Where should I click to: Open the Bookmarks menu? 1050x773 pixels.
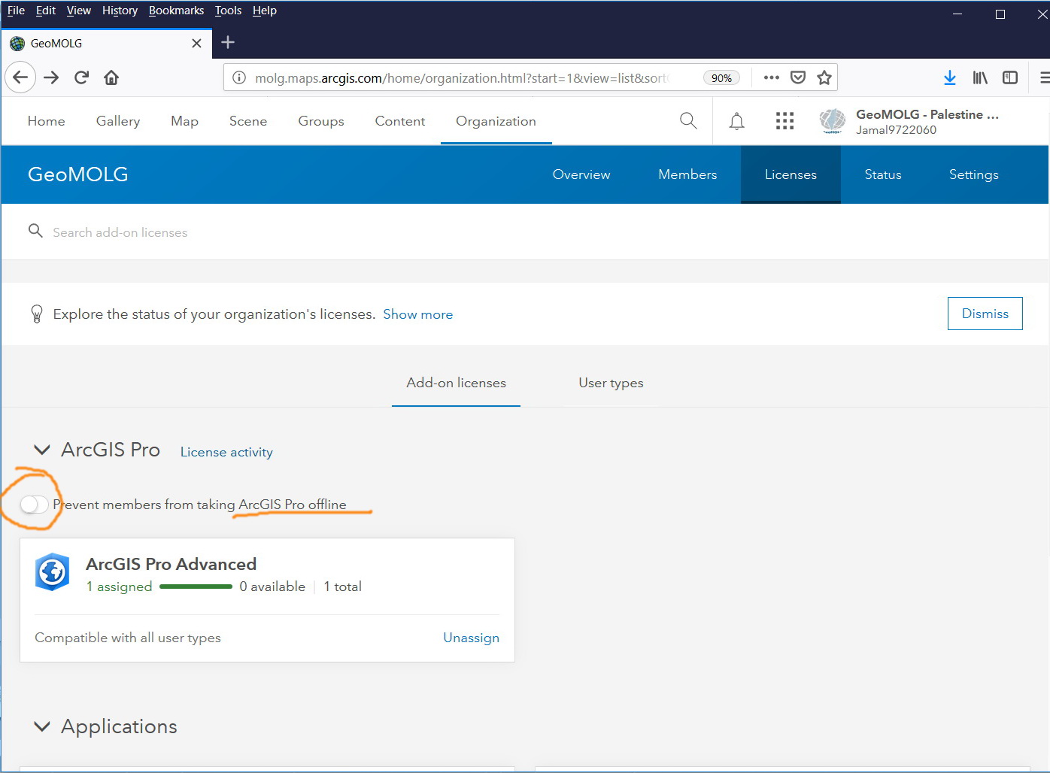(176, 11)
